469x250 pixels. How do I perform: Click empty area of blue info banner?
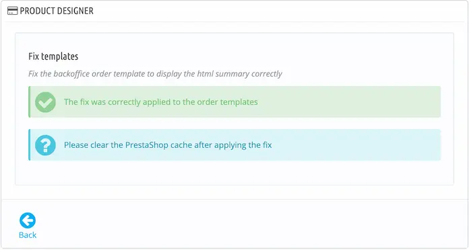(x=356, y=145)
